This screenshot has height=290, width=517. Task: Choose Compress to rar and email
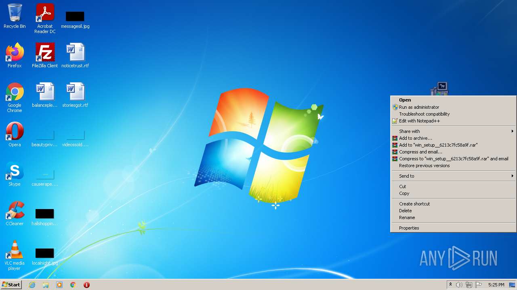[x=453, y=159]
